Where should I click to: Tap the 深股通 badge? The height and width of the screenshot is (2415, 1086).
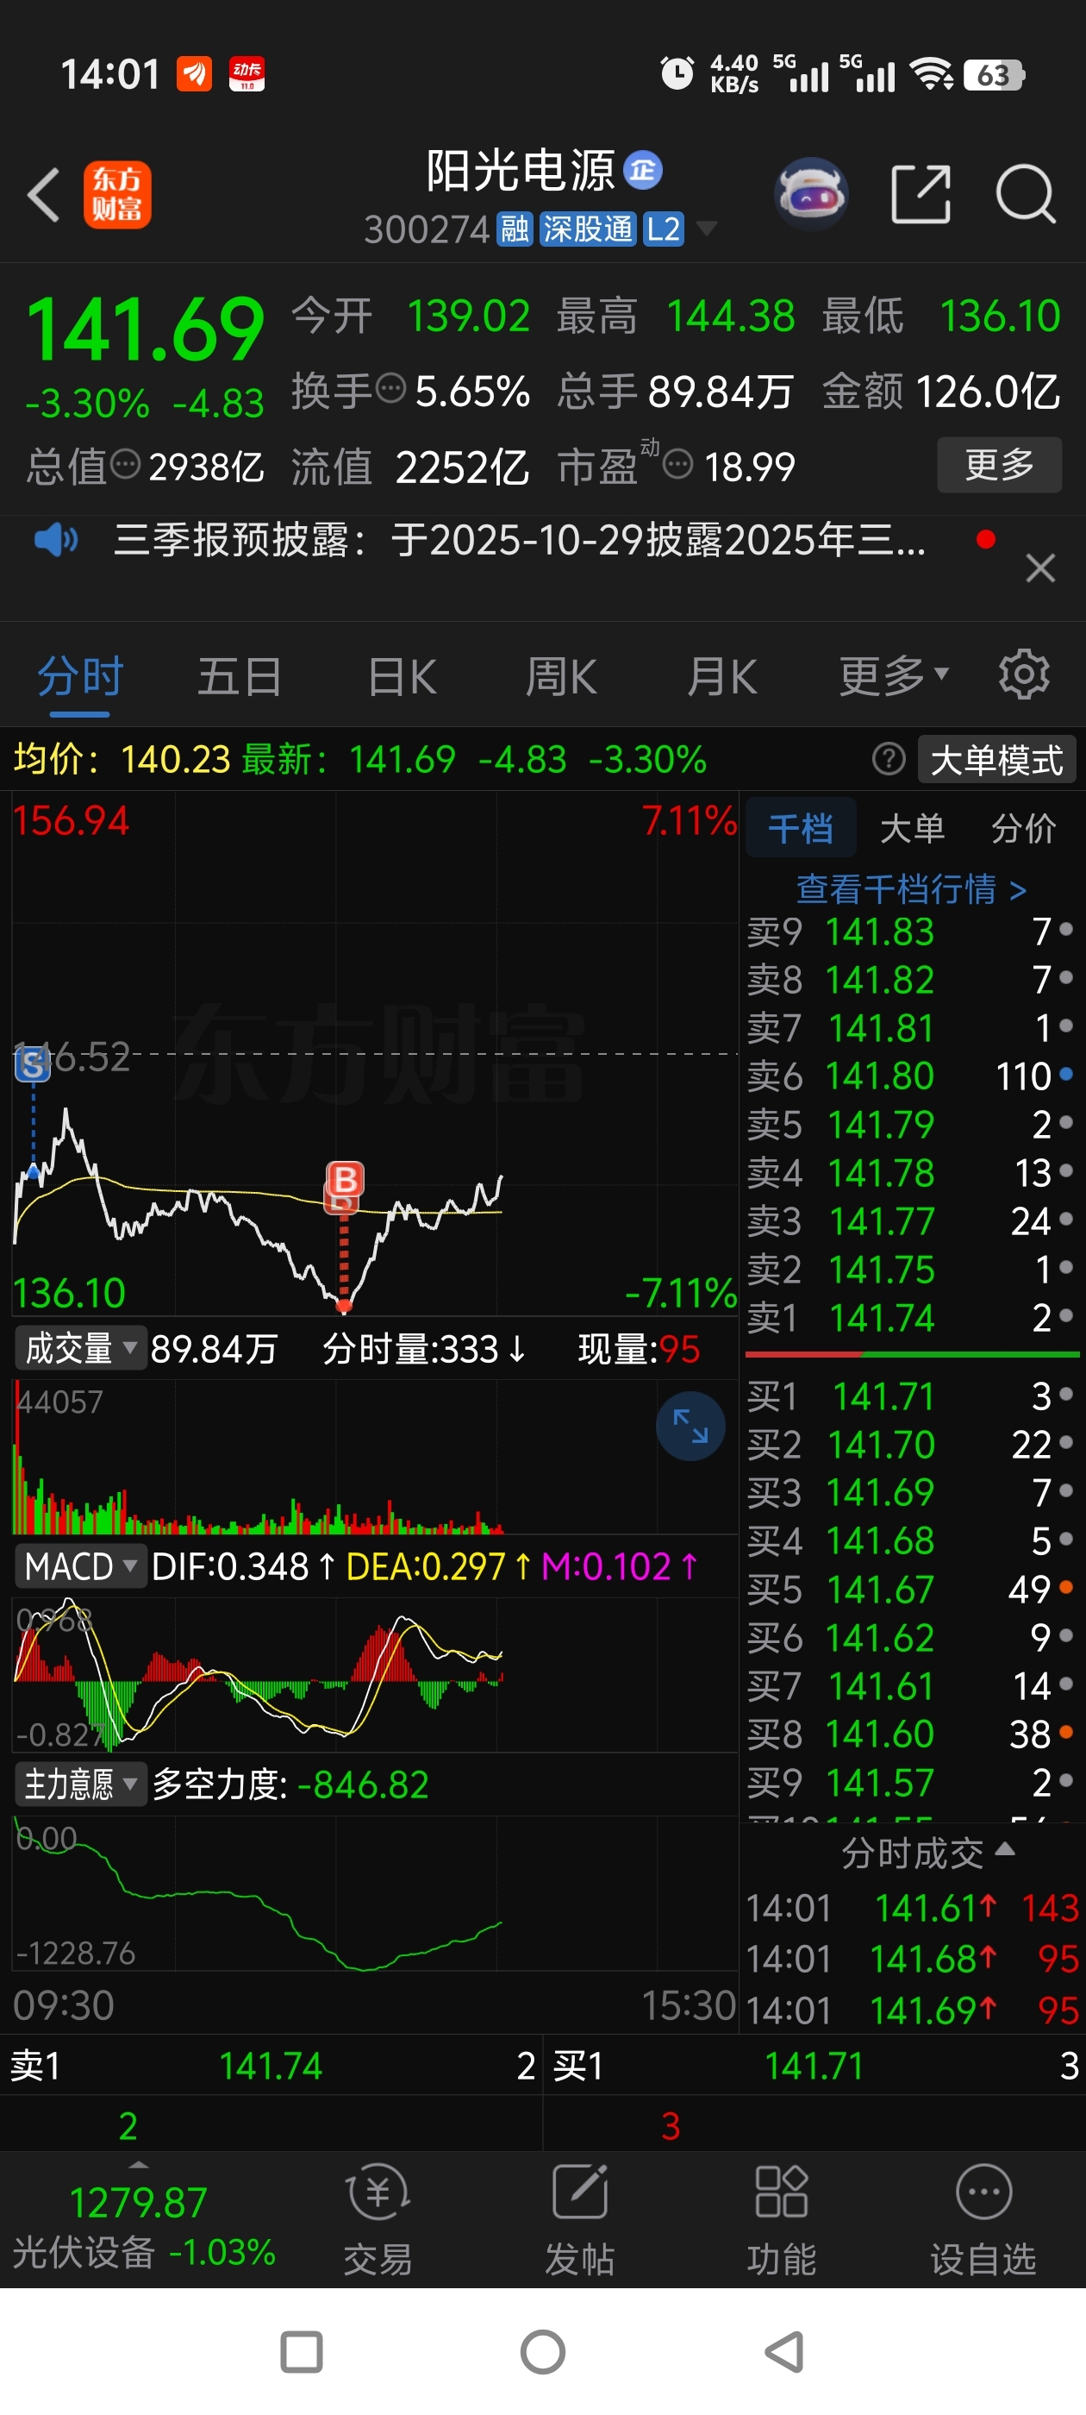[588, 229]
